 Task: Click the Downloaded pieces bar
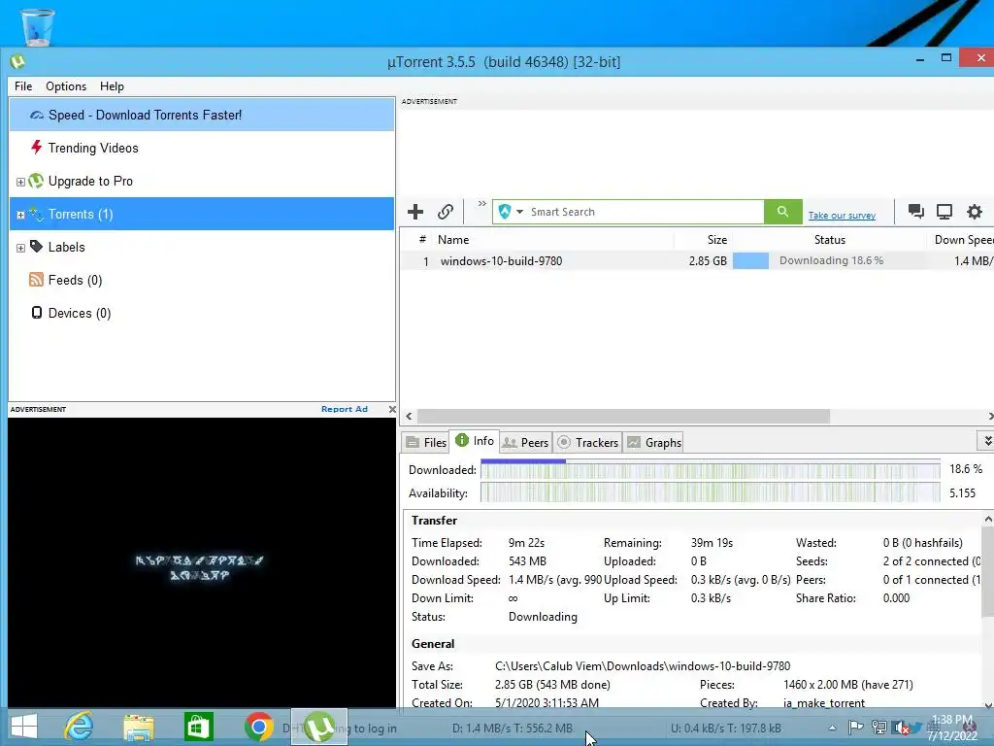710,470
